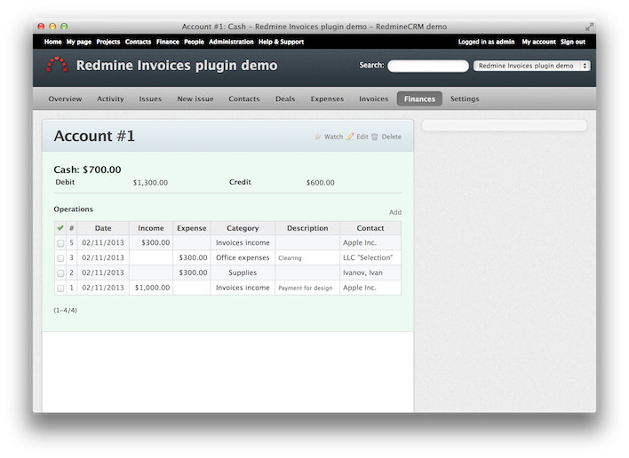The height and width of the screenshot is (458, 629).
Task: Click green checkmark select-all icon in table header
Action: 60,228
